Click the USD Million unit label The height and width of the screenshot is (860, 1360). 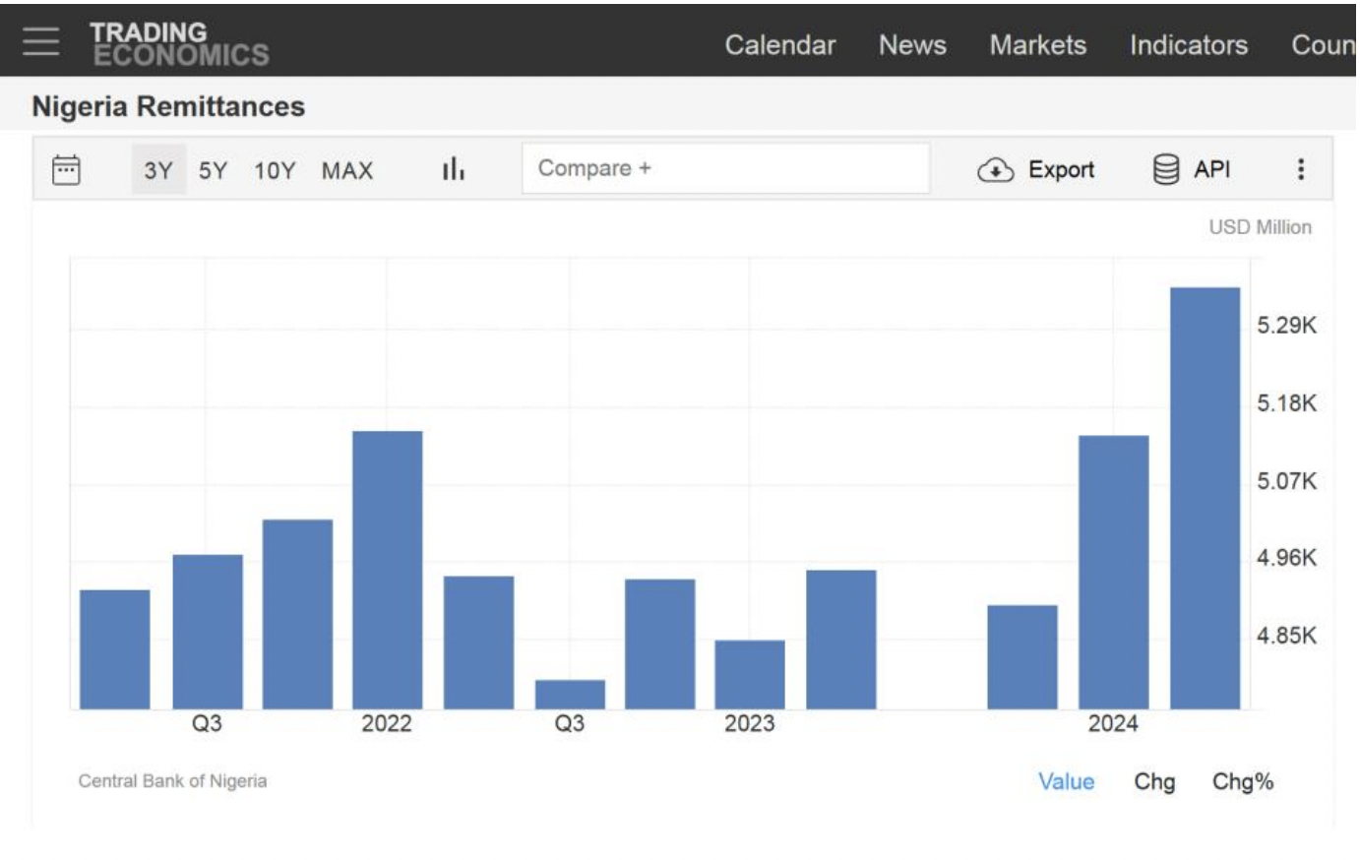point(1260,227)
